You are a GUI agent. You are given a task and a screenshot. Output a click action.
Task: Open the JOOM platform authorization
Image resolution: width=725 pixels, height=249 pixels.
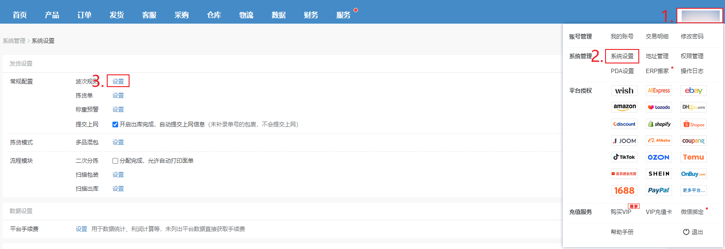point(624,140)
